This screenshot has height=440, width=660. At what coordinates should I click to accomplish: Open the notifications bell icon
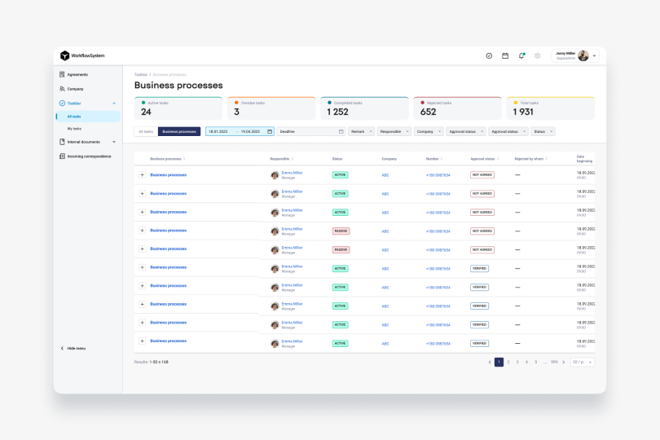click(521, 55)
